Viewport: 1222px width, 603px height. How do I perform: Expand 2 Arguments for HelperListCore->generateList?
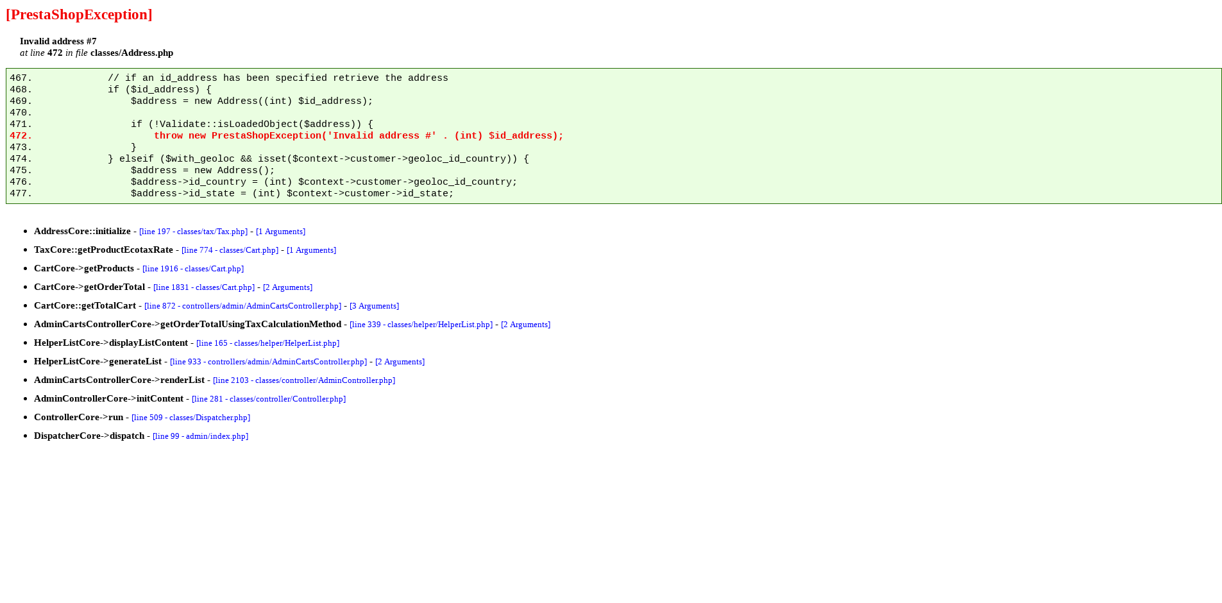pos(400,362)
